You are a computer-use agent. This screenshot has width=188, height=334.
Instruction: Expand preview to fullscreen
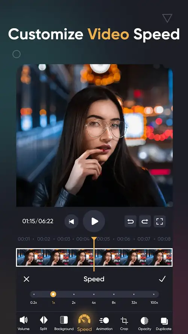[159, 222]
